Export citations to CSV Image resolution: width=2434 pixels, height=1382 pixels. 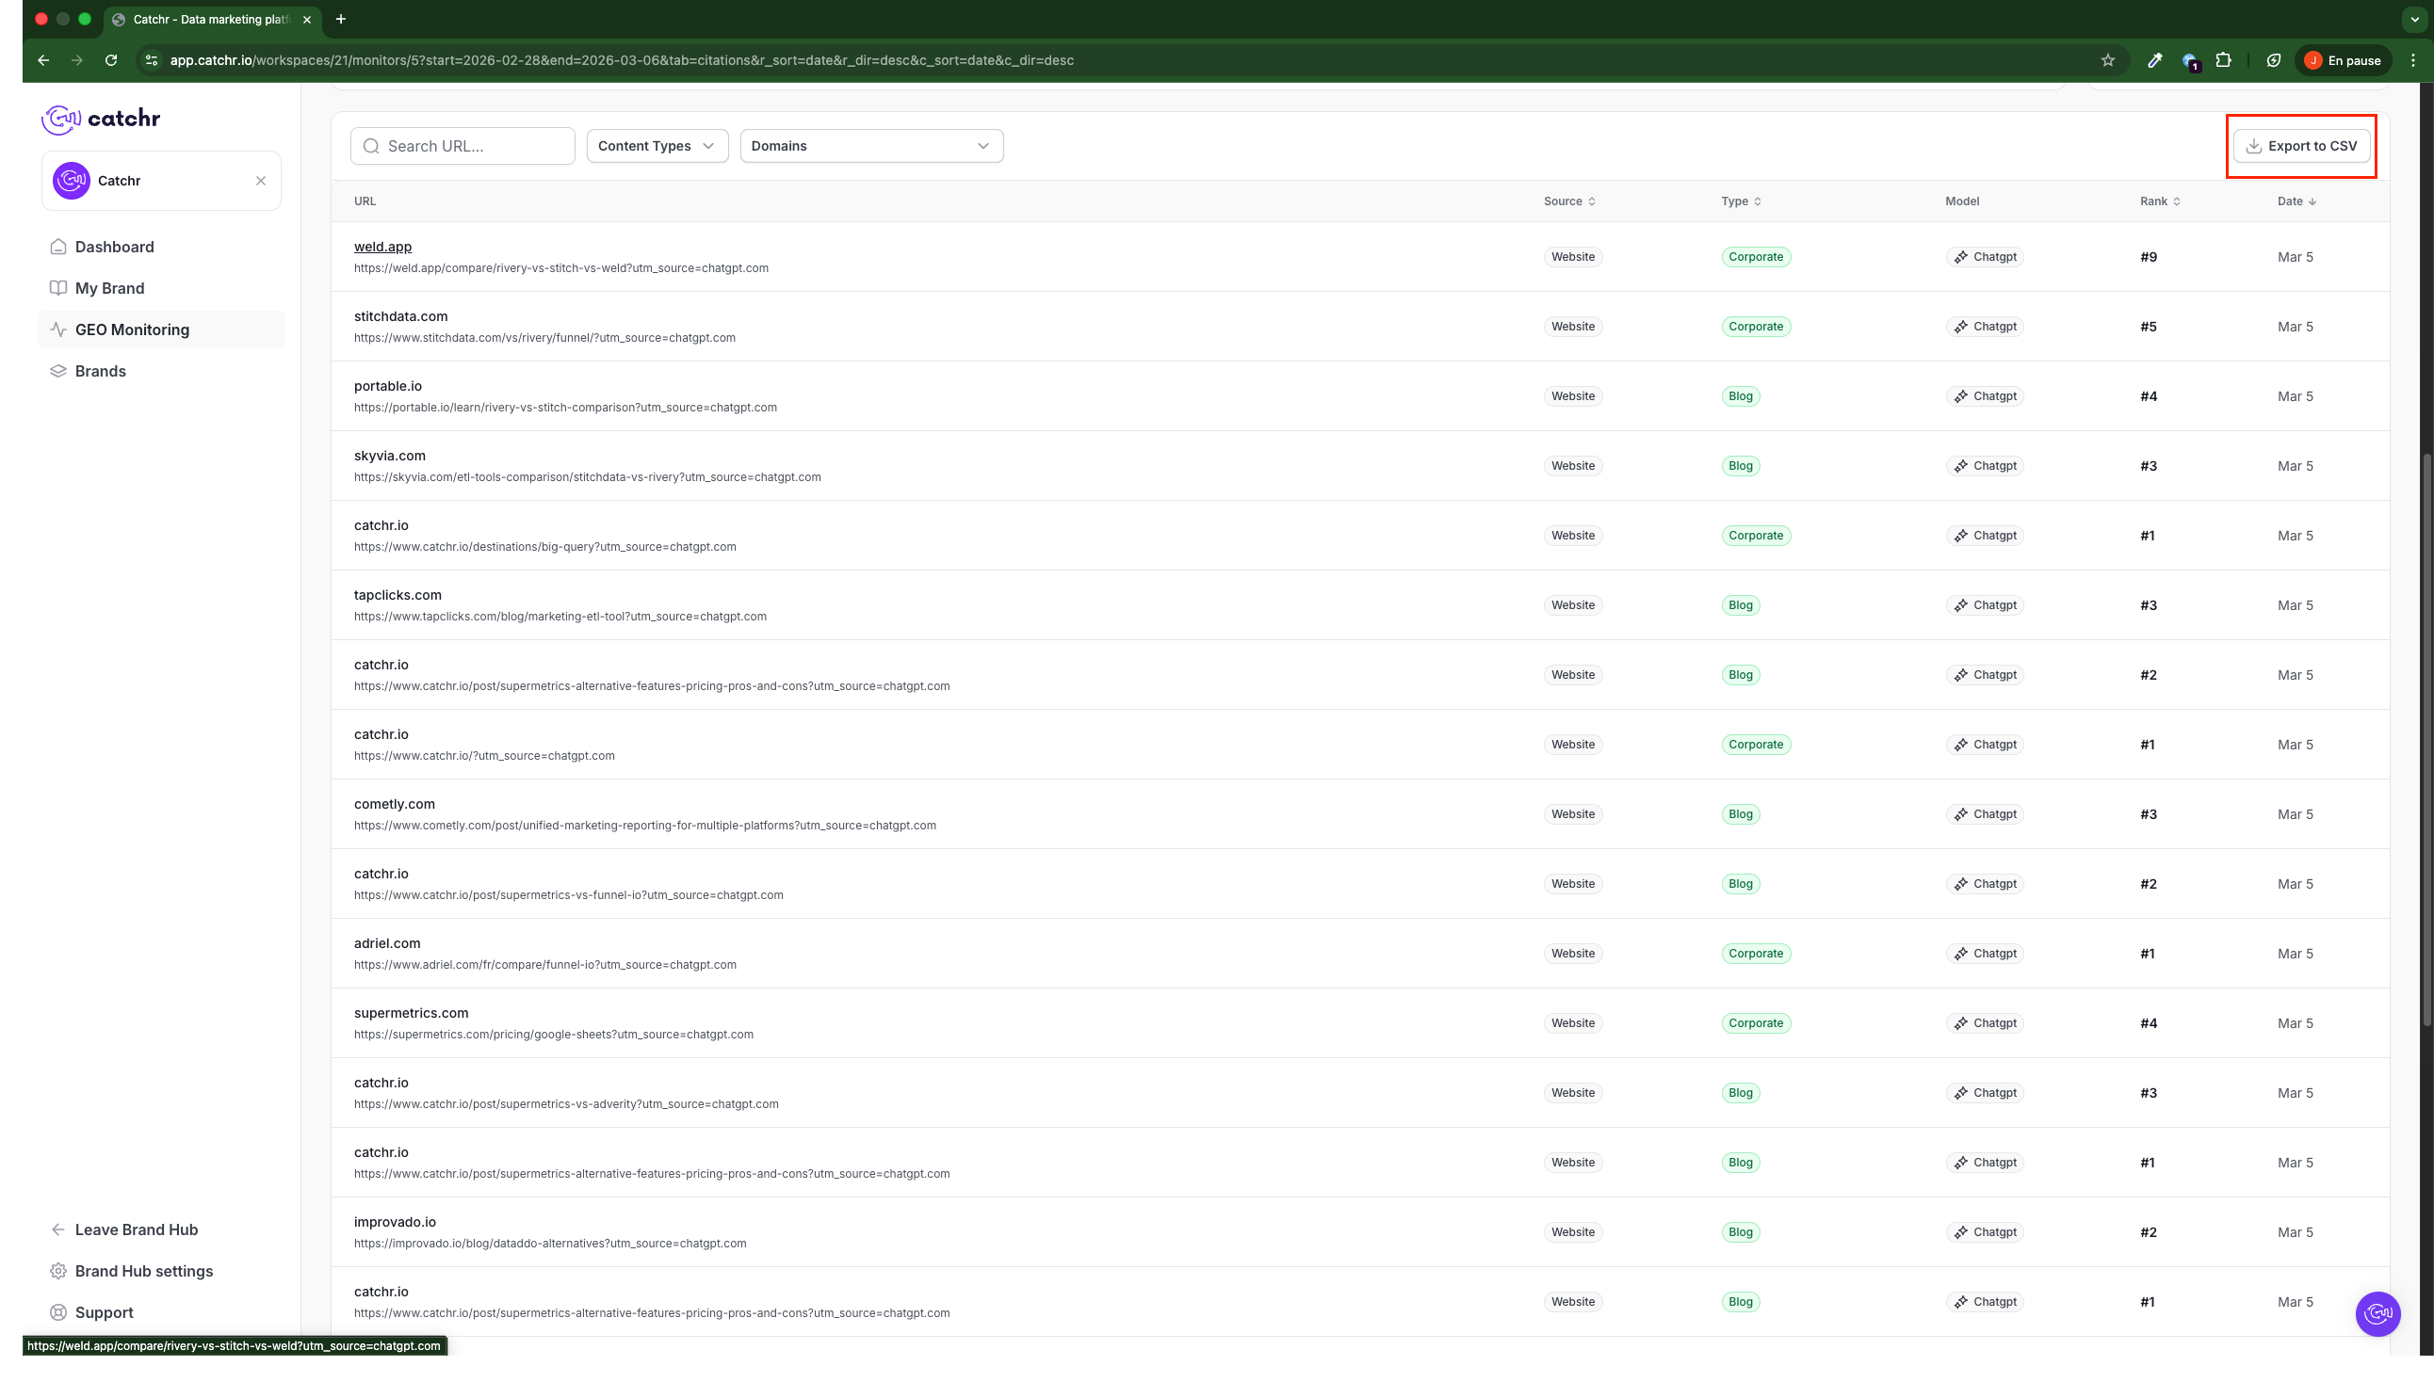[x=2301, y=146]
